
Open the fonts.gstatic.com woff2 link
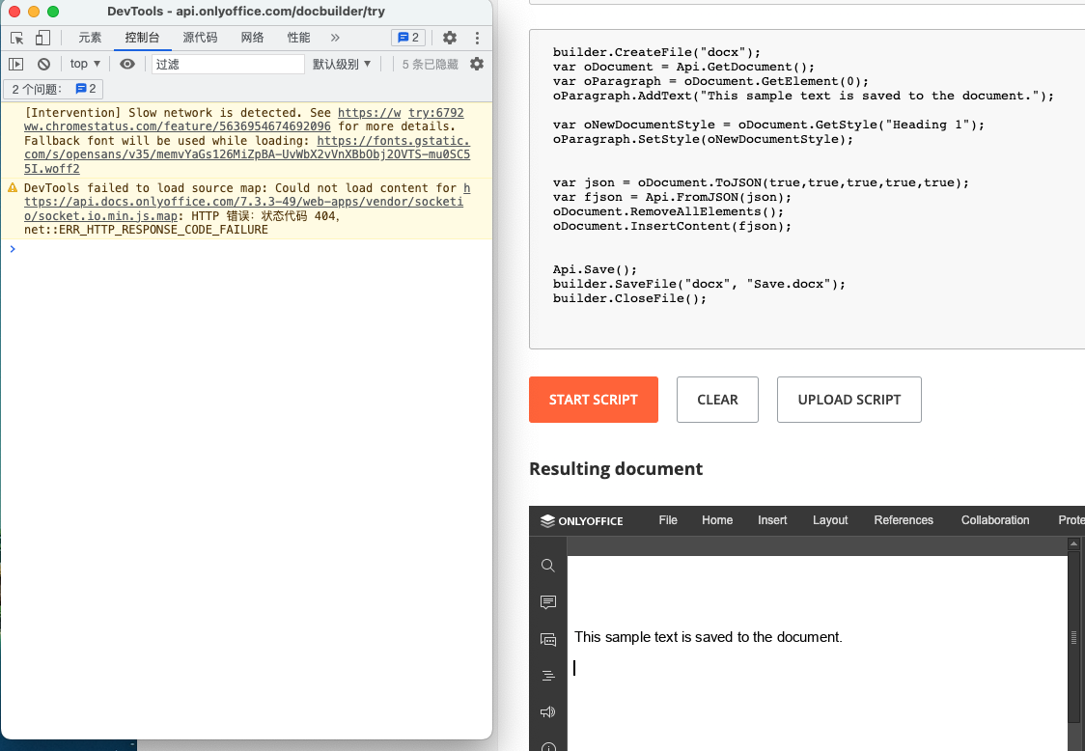[x=247, y=154]
